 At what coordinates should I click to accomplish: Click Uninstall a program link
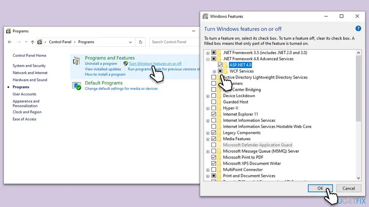coord(101,64)
